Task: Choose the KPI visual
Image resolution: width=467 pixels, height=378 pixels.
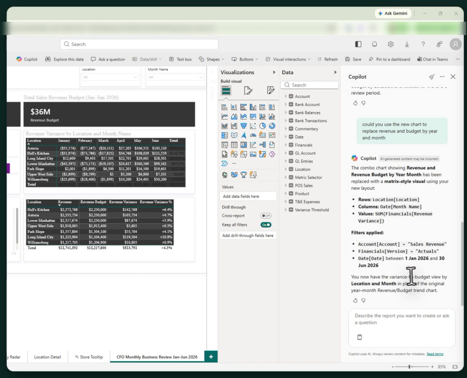Action: tap(272, 135)
